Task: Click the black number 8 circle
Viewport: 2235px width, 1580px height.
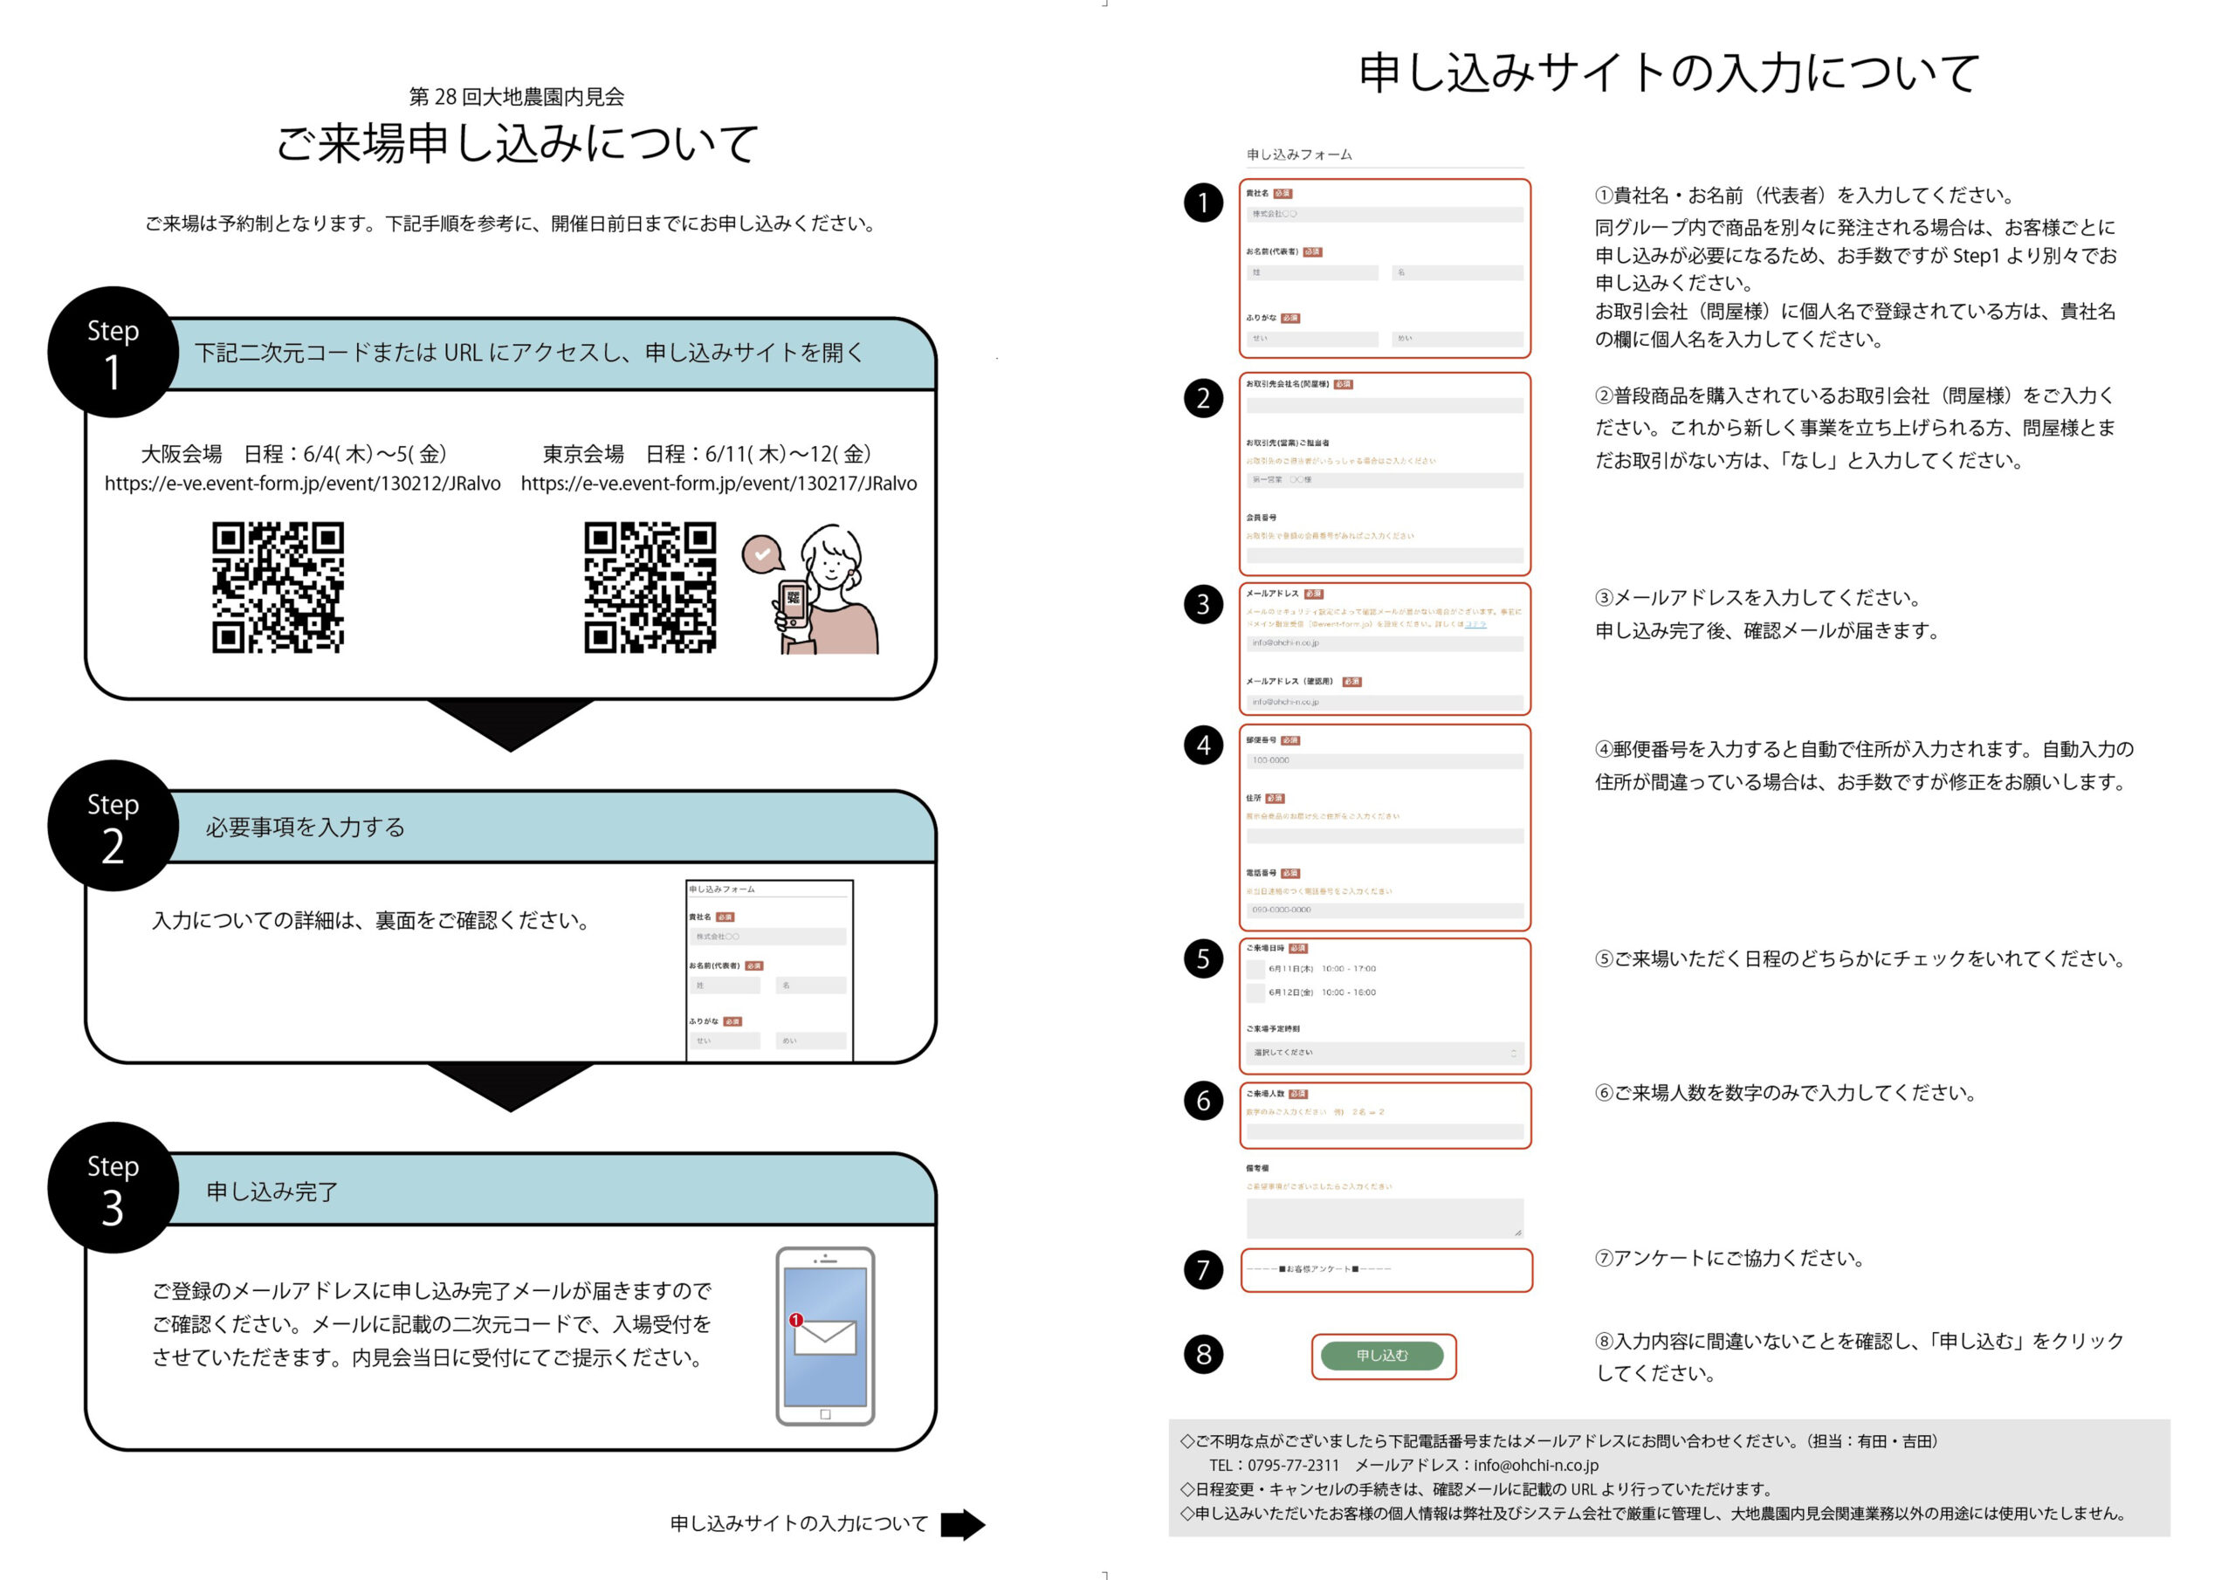Action: point(1203,1354)
